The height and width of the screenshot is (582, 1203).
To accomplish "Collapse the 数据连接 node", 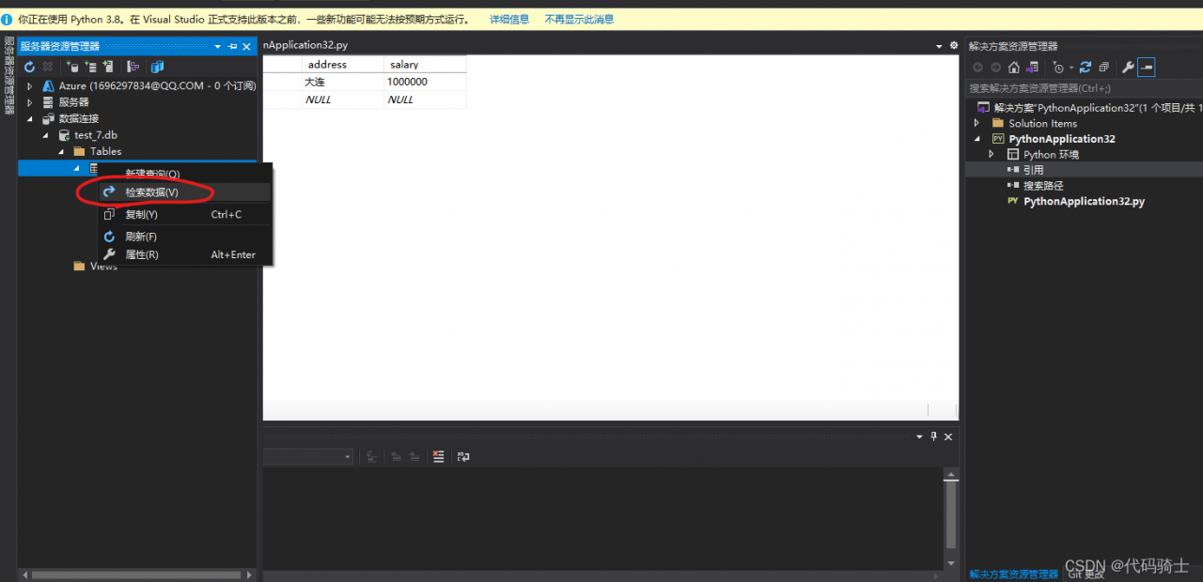I will coord(29,118).
